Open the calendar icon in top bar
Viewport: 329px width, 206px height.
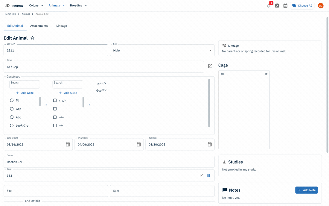point(285,6)
